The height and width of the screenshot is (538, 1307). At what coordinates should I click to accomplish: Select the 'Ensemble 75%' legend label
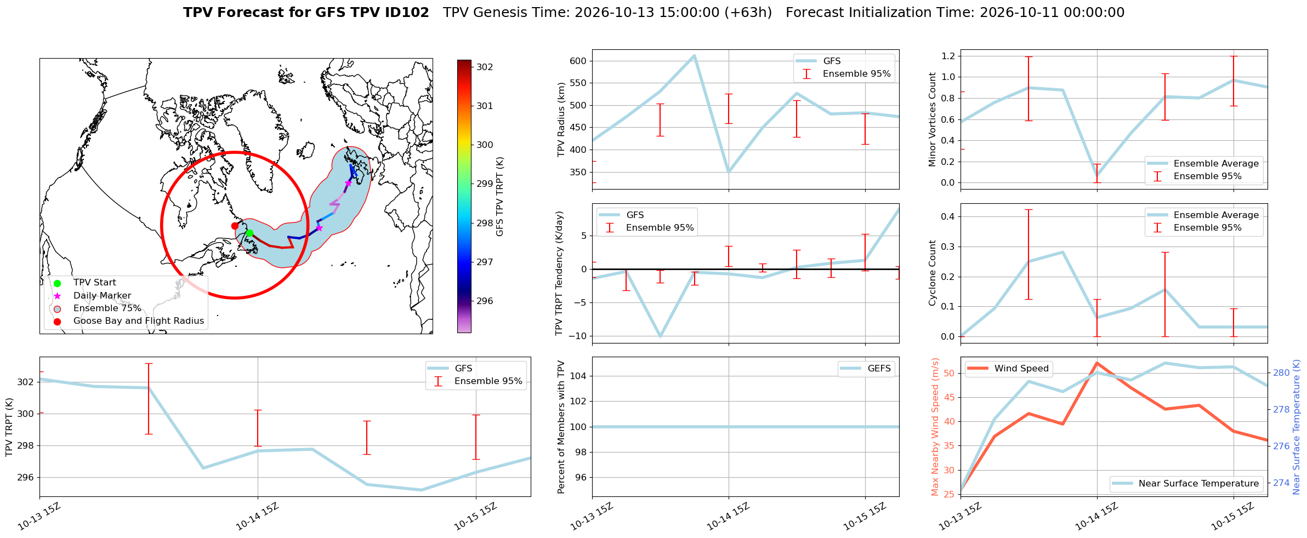coord(107,308)
